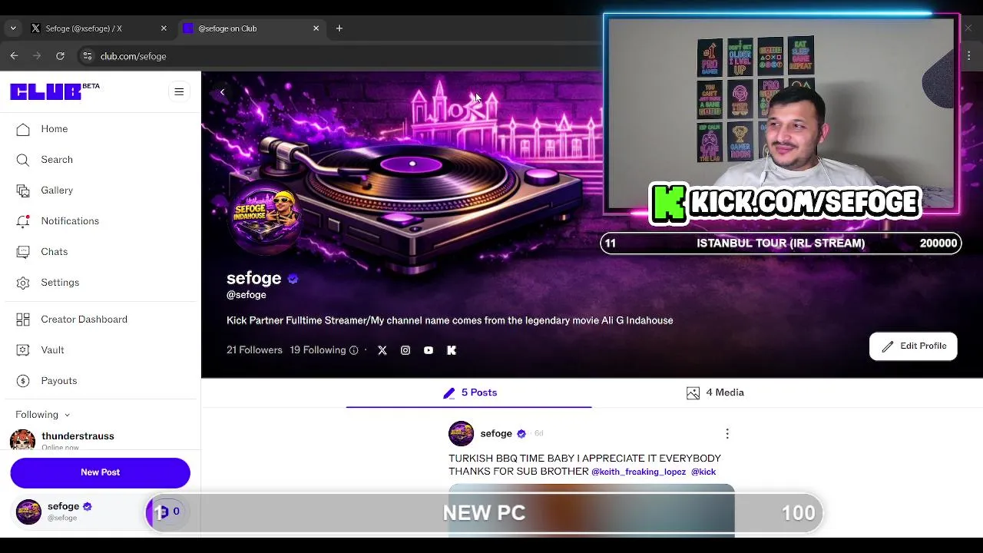
Task: Close the Sefoge X tab
Action: pyautogui.click(x=164, y=28)
